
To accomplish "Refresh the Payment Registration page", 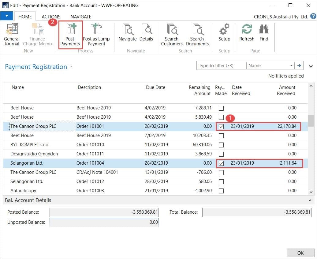I will (x=246, y=35).
